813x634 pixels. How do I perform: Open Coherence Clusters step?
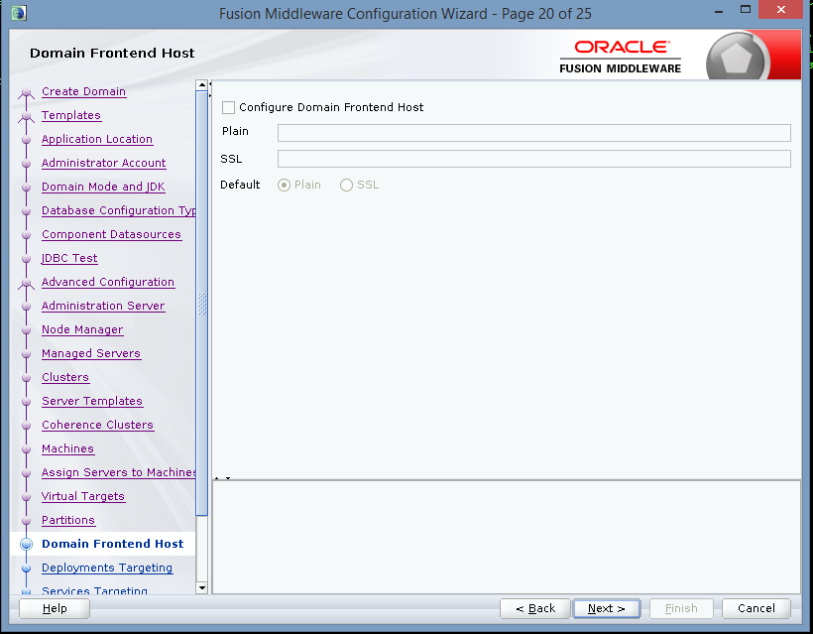(97, 426)
